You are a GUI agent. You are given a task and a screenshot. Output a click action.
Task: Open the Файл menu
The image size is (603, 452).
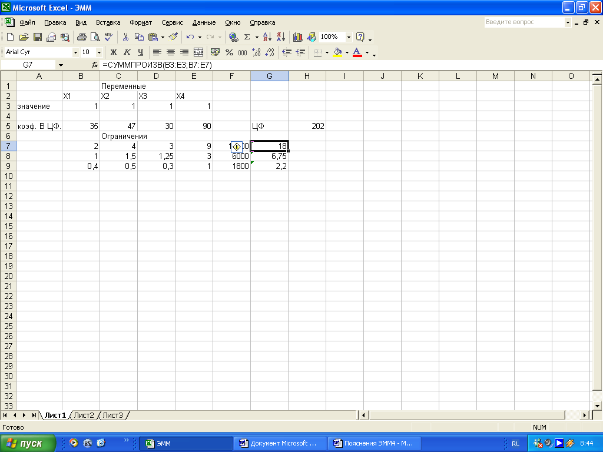(x=27, y=23)
